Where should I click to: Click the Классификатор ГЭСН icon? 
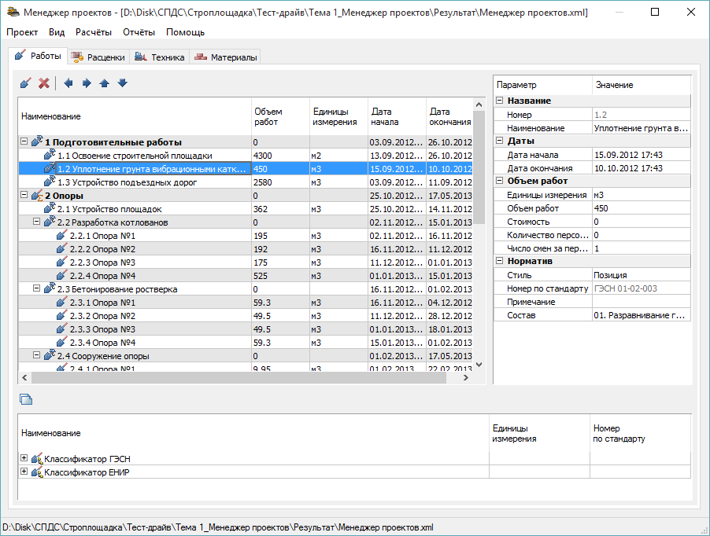(37, 458)
